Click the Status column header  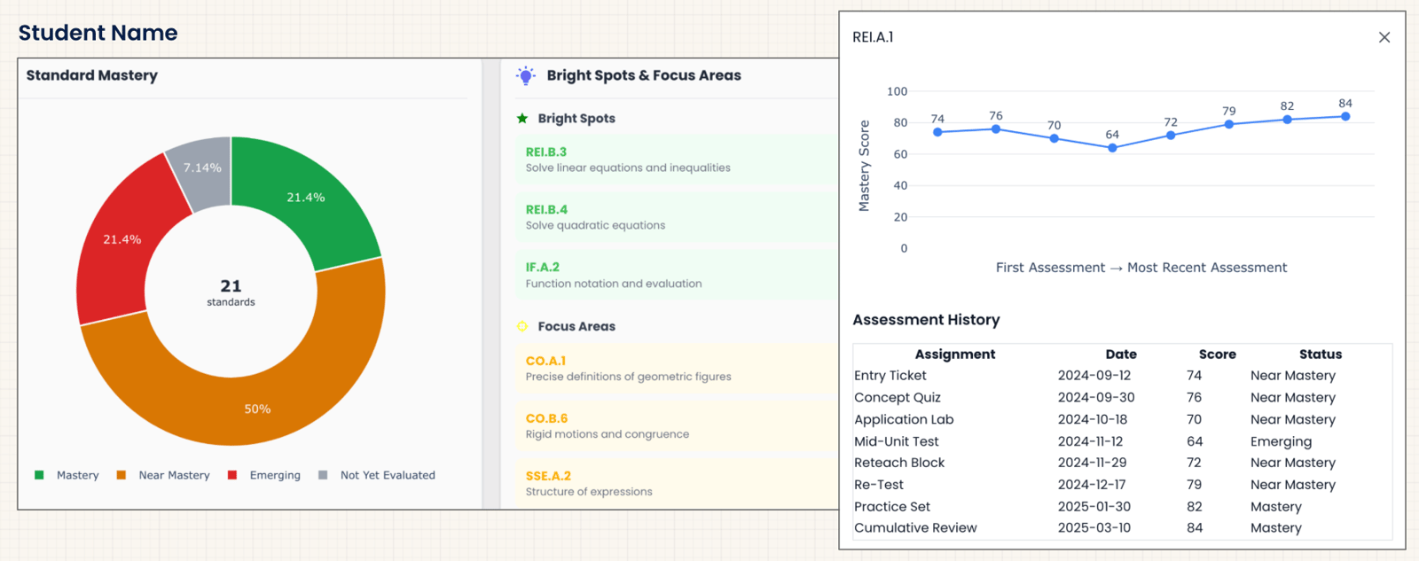(x=1321, y=355)
